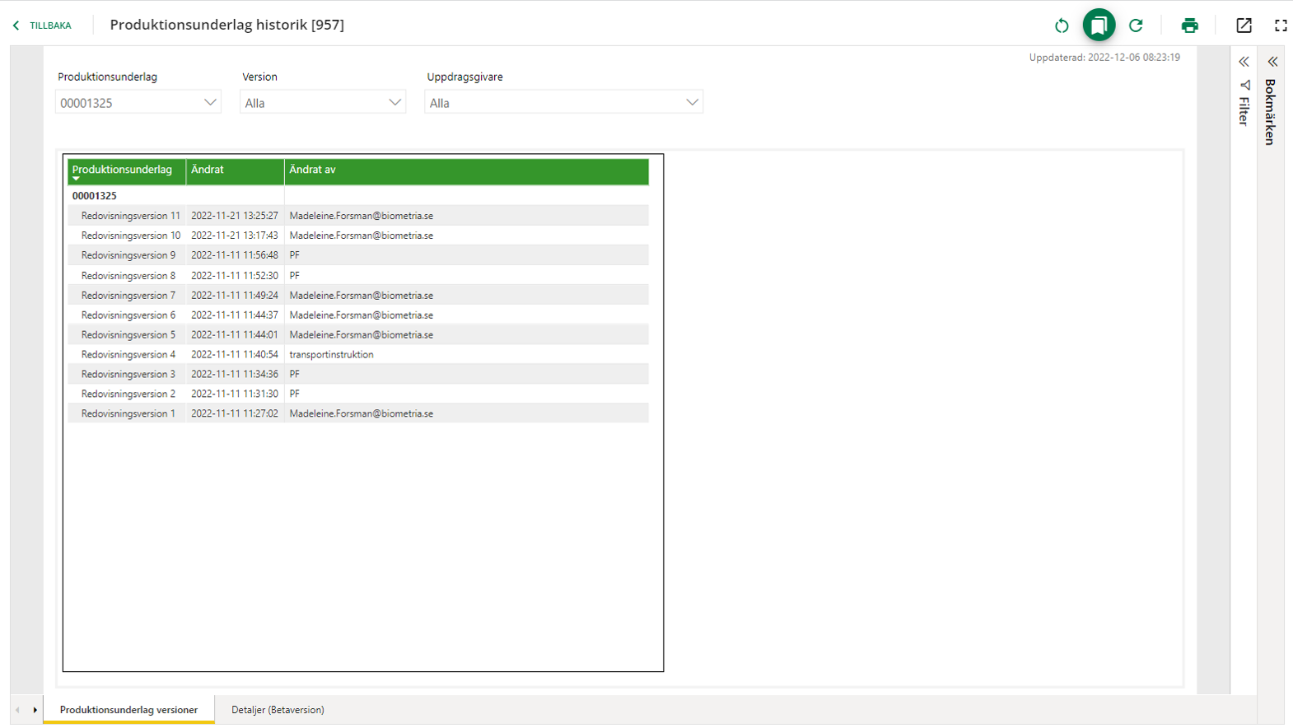Click the next page tab arrow
The width and height of the screenshot is (1293, 728).
pos(35,710)
